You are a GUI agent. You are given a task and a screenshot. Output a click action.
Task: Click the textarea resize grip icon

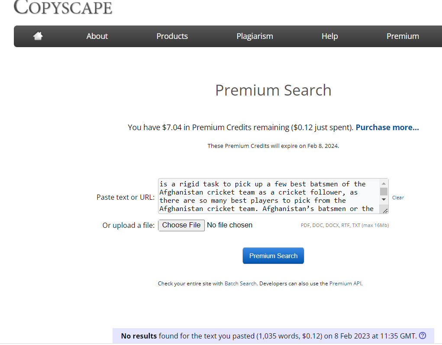tap(385, 211)
